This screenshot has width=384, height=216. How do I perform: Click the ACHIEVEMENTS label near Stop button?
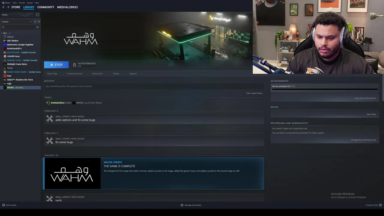[x=87, y=63]
